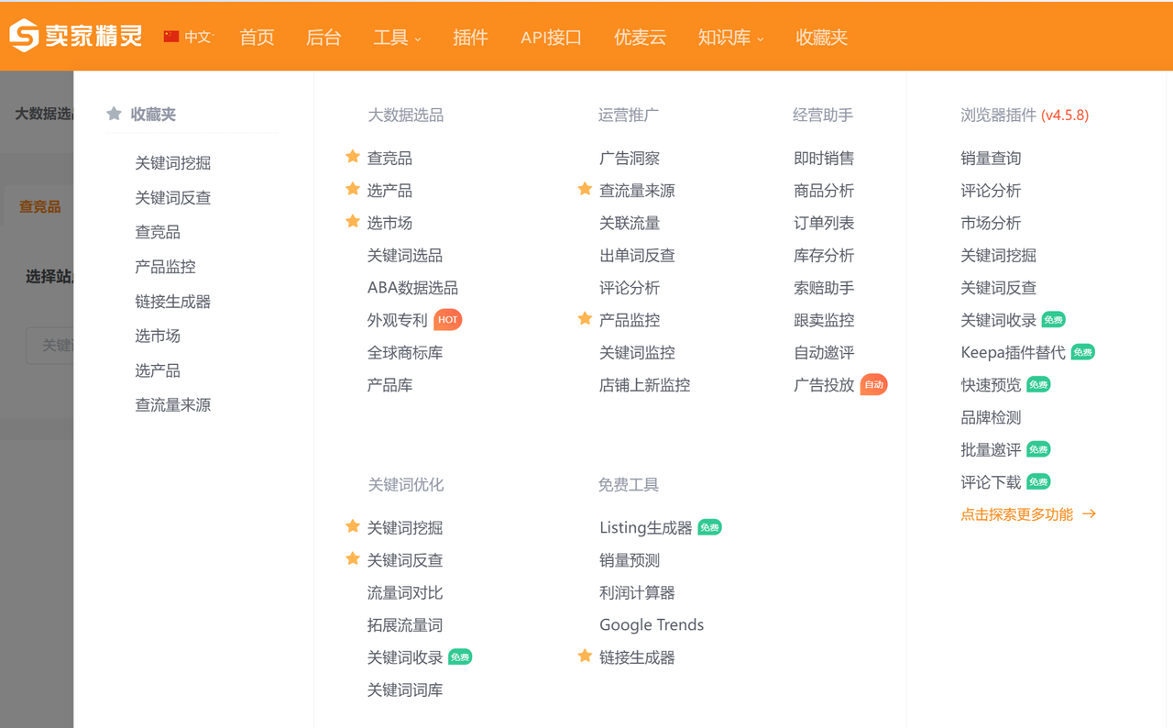Open 即时销售 under 经营助手
The width and height of the screenshot is (1173, 728).
point(824,159)
